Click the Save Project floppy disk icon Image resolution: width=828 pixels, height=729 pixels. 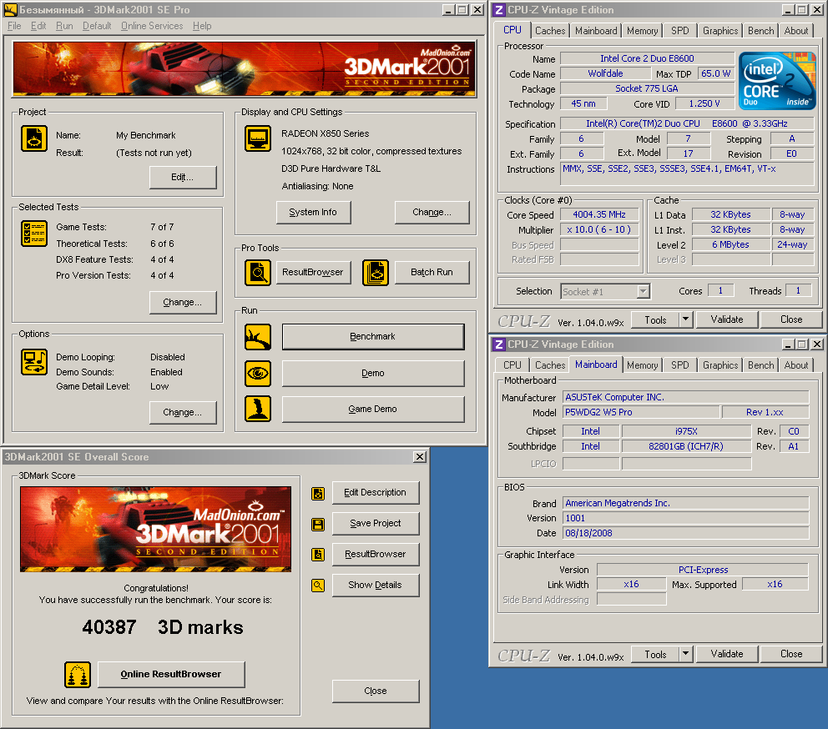318,524
